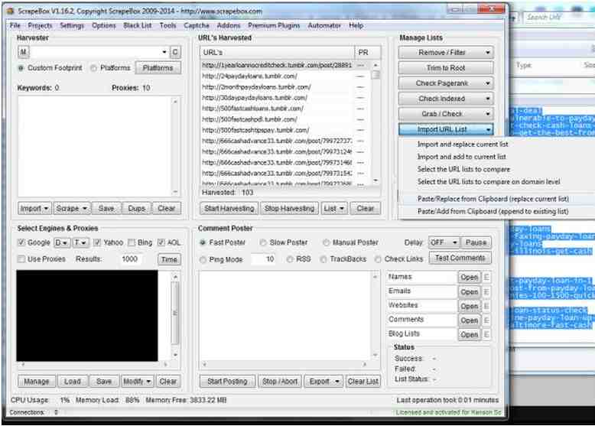
Task: Choose Select the URL lists to compare
Action: coord(463,169)
